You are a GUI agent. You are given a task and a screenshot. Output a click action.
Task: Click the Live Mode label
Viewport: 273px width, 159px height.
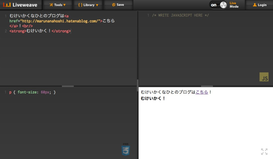pyautogui.click(x=234, y=5)
